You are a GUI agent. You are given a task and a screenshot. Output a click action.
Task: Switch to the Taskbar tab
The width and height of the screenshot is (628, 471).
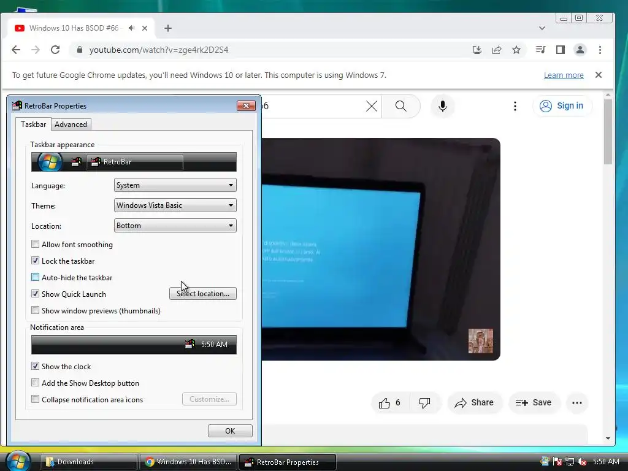[x=33, y=124]
